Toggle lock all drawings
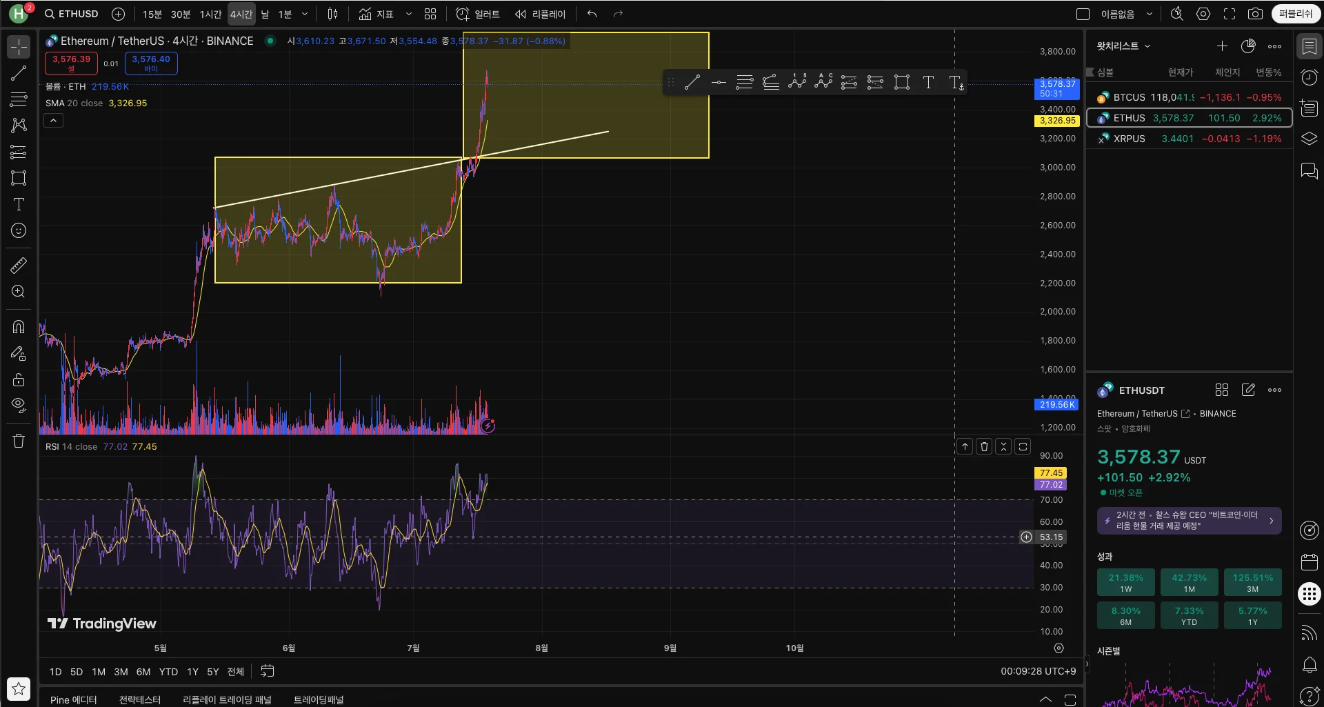Viewport: 1324px width, 707px height. point(19,380)
